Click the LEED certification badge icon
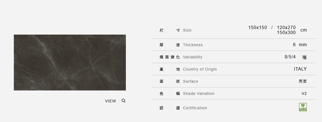Screen dimensions: 322x122 303,107
